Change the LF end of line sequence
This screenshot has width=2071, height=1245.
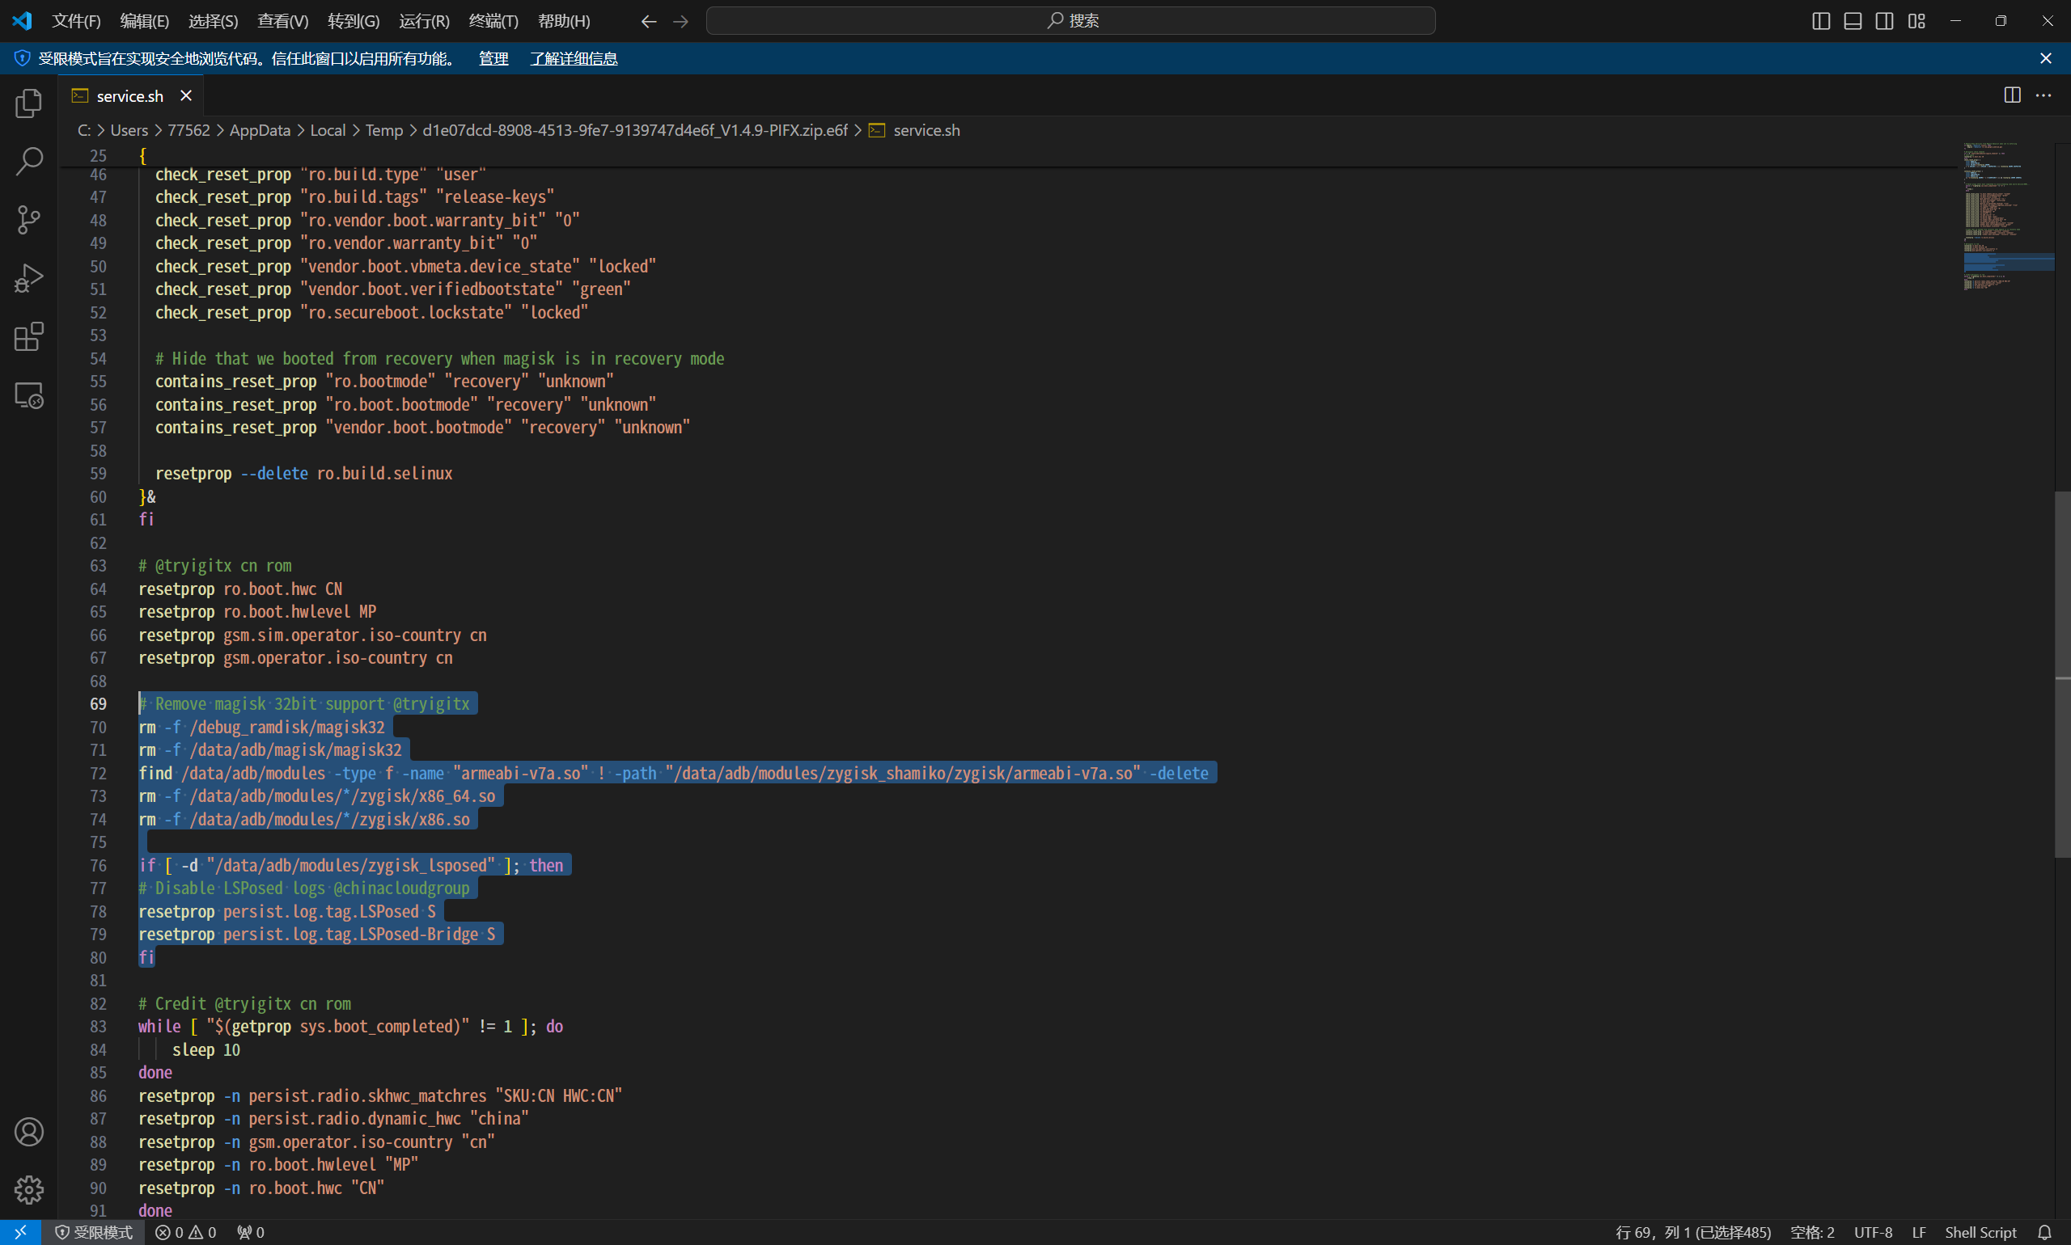pyautogui.click(x=1918, y=1232)
